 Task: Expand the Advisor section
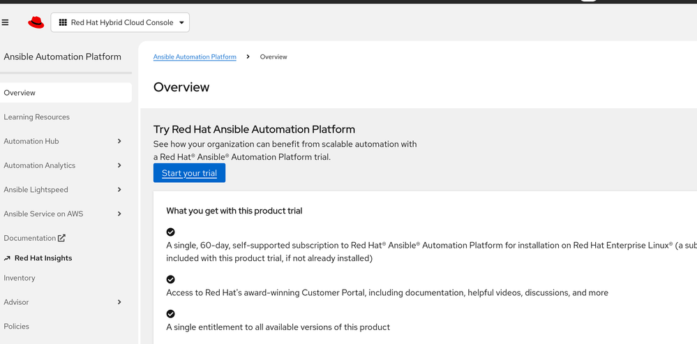(x=119, y=302)
